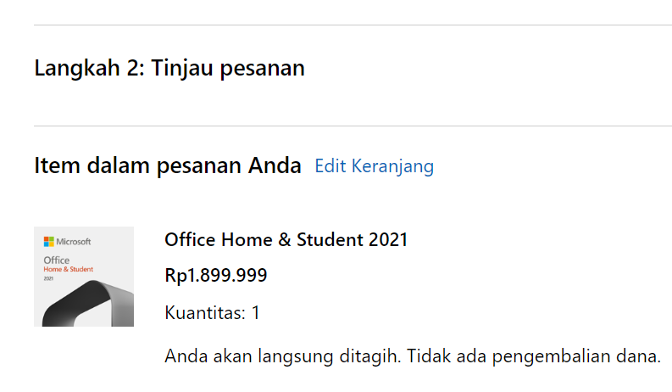Select the "Office Home & Student 2021" product title
672x392 pixels.
(x=286, y=240)
